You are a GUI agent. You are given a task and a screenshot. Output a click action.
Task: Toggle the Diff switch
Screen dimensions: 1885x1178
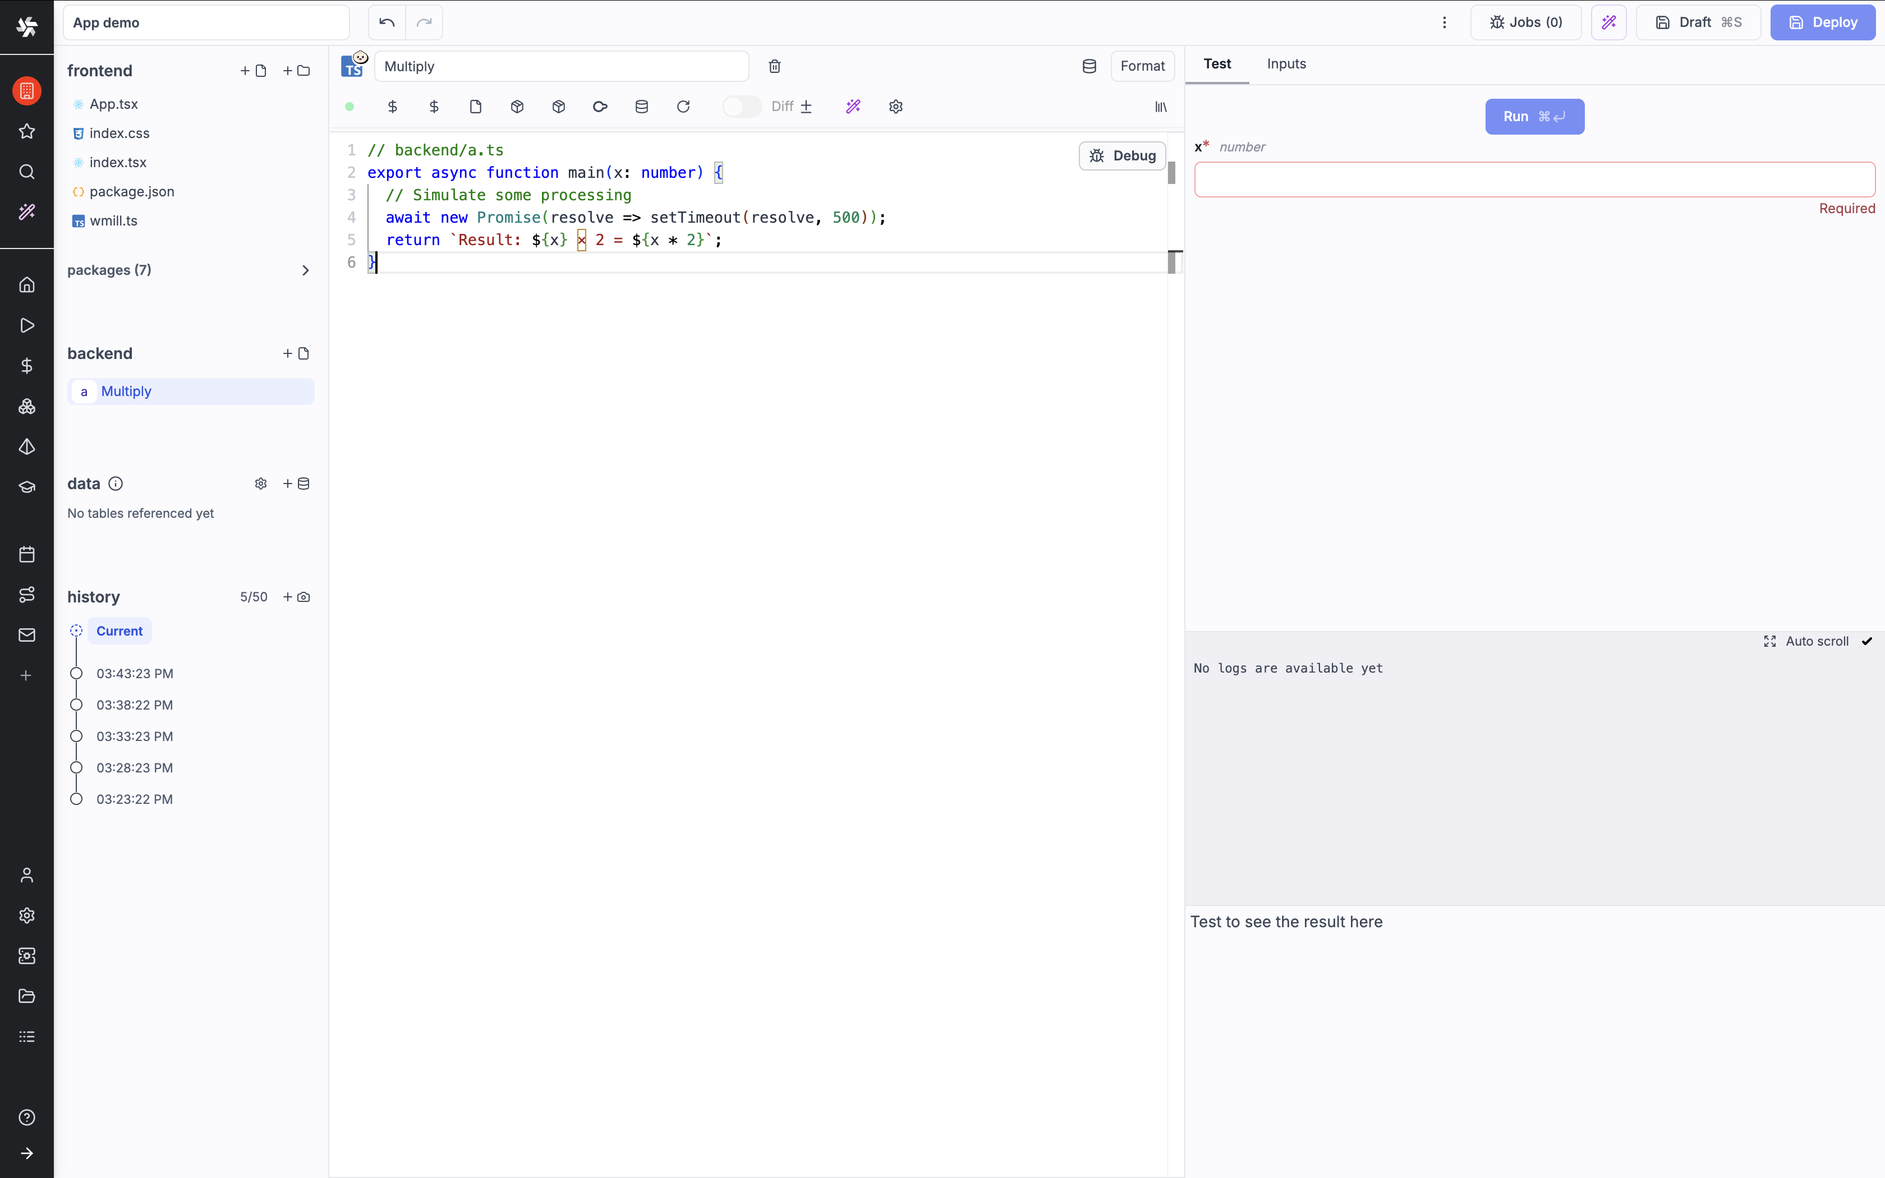tap(741, 107)
